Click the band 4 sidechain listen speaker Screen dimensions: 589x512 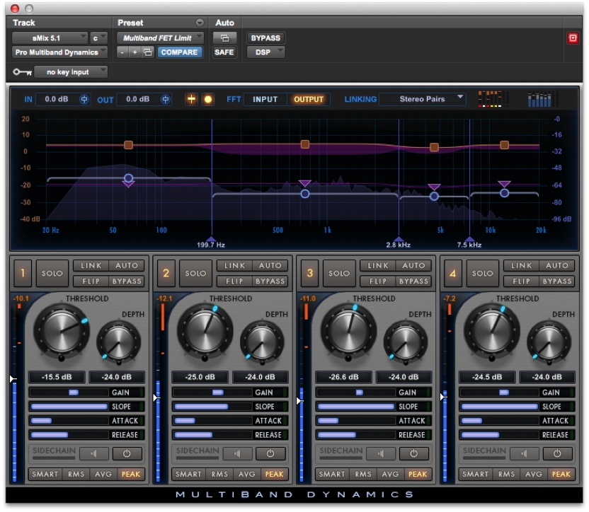(525, 453)
